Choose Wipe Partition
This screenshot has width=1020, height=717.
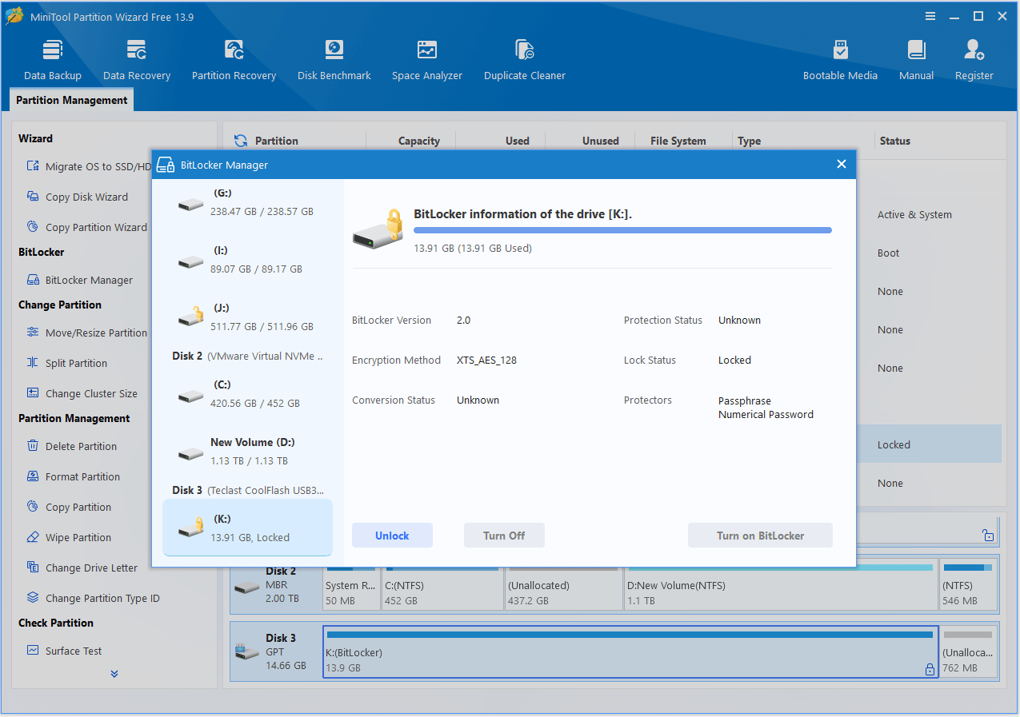[70, 537]
